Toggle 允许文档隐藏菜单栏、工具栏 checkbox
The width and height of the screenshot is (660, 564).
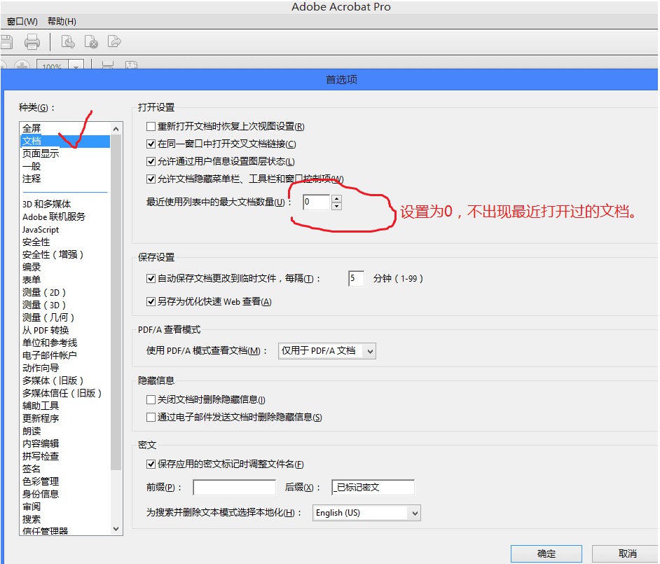tap(151, 179)
